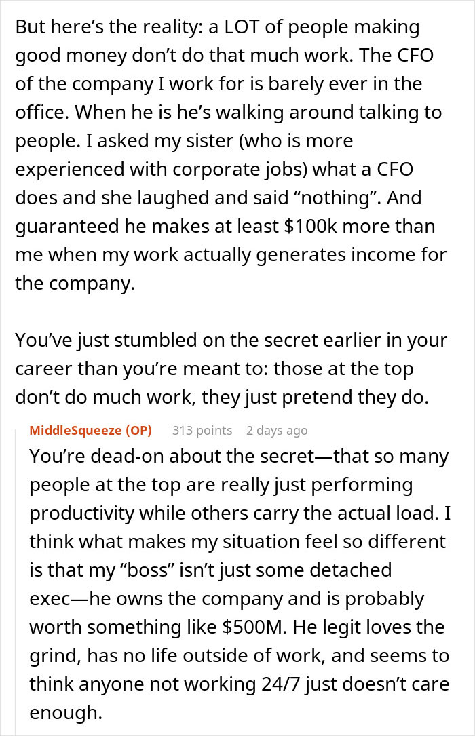Image resolution: width=475 pixels, height=736 pixels.
Task: Click the word 'enough.' ending the reply
Action: 66,712
